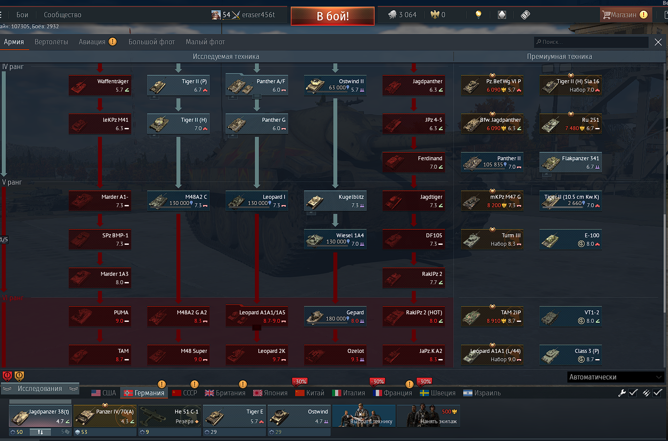Start battle with В бой! button
The image size is (668, 441).
[332, 16]
